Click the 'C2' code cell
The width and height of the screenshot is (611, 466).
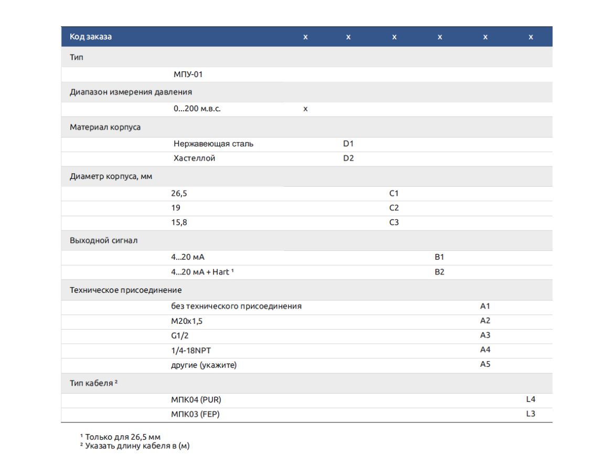tap(394, 208)
